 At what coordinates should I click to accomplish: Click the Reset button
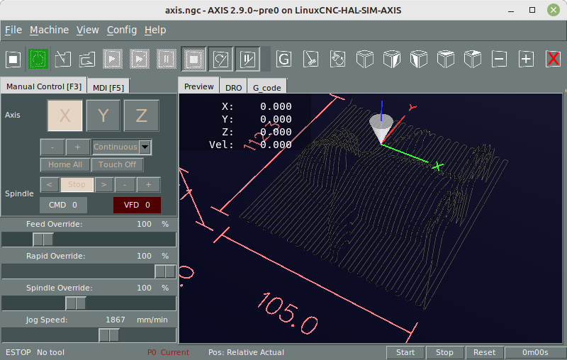pyautogui.click(x=484, y=352)
